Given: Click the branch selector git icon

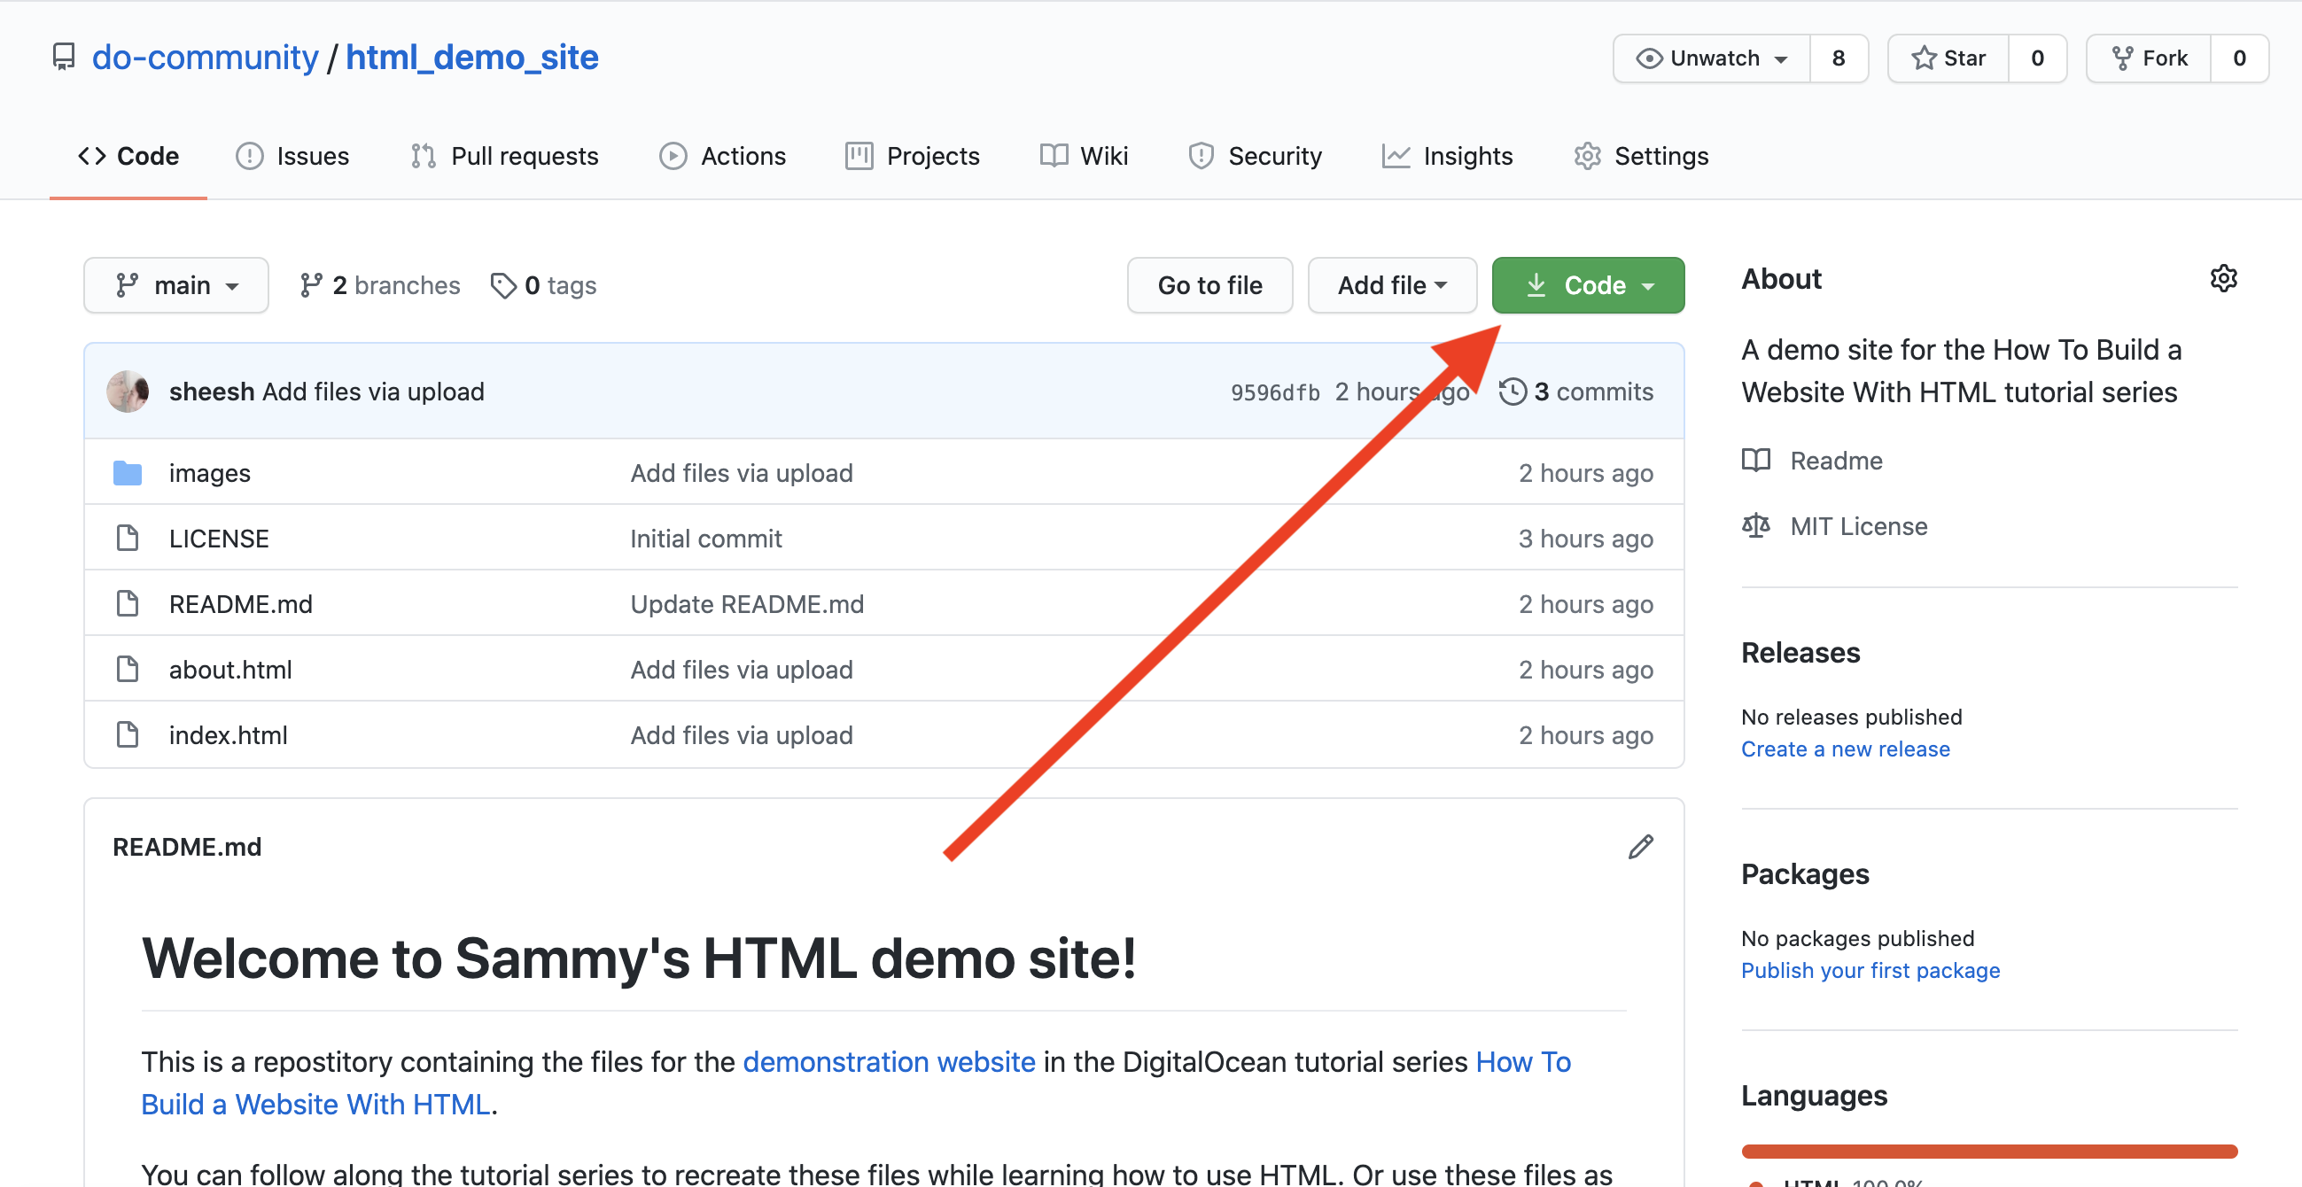Looking at the screenshot, I should pyautogui.click(x=128, y=284).
